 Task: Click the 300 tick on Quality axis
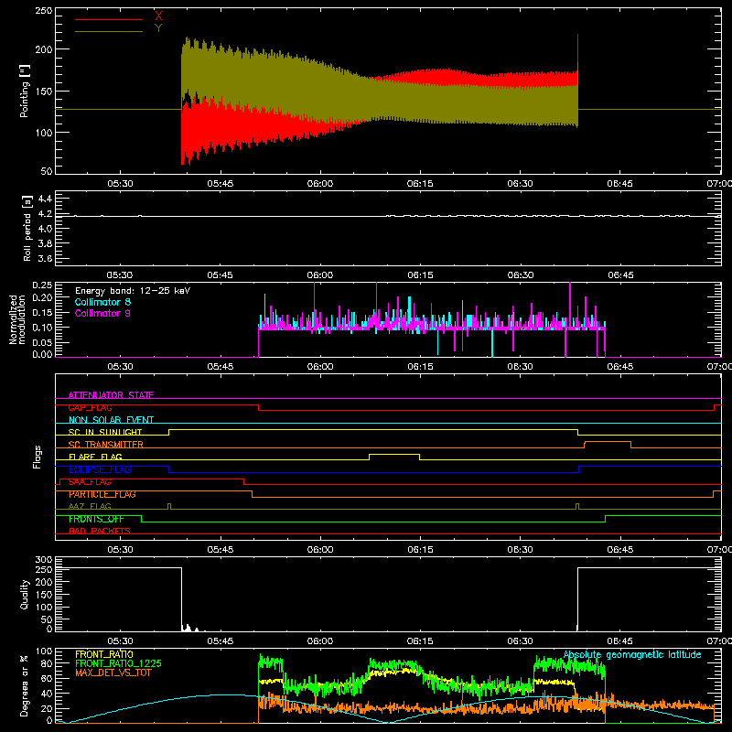click(x=44, y=560)
